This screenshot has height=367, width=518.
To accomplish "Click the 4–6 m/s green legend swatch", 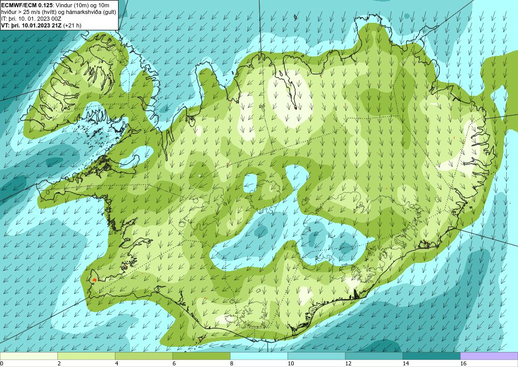I will pyautogui.click(x=143, y=356).
